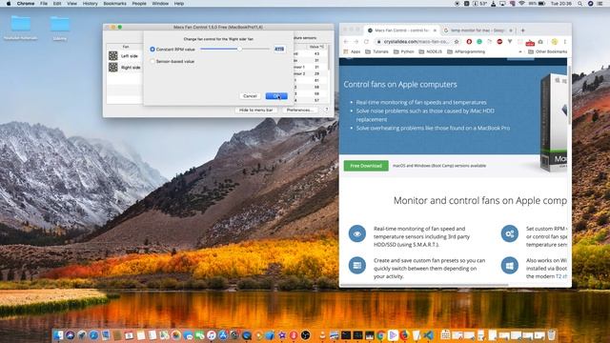Click the green Free Download button

pos(366,166)
